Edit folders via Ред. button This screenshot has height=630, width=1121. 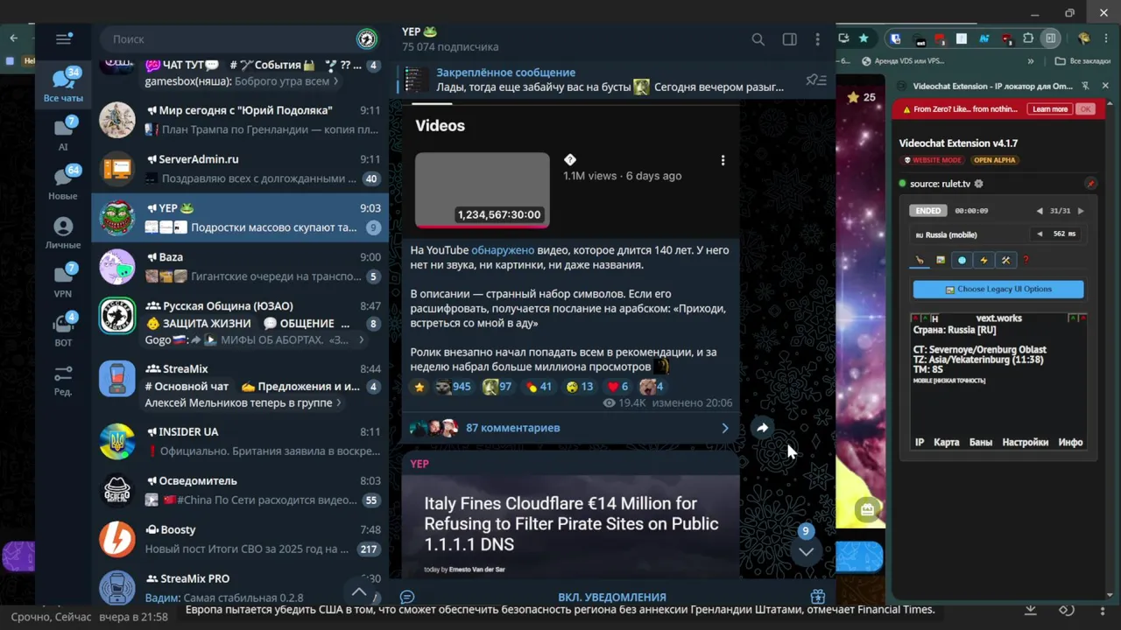[x=63, y=379]
